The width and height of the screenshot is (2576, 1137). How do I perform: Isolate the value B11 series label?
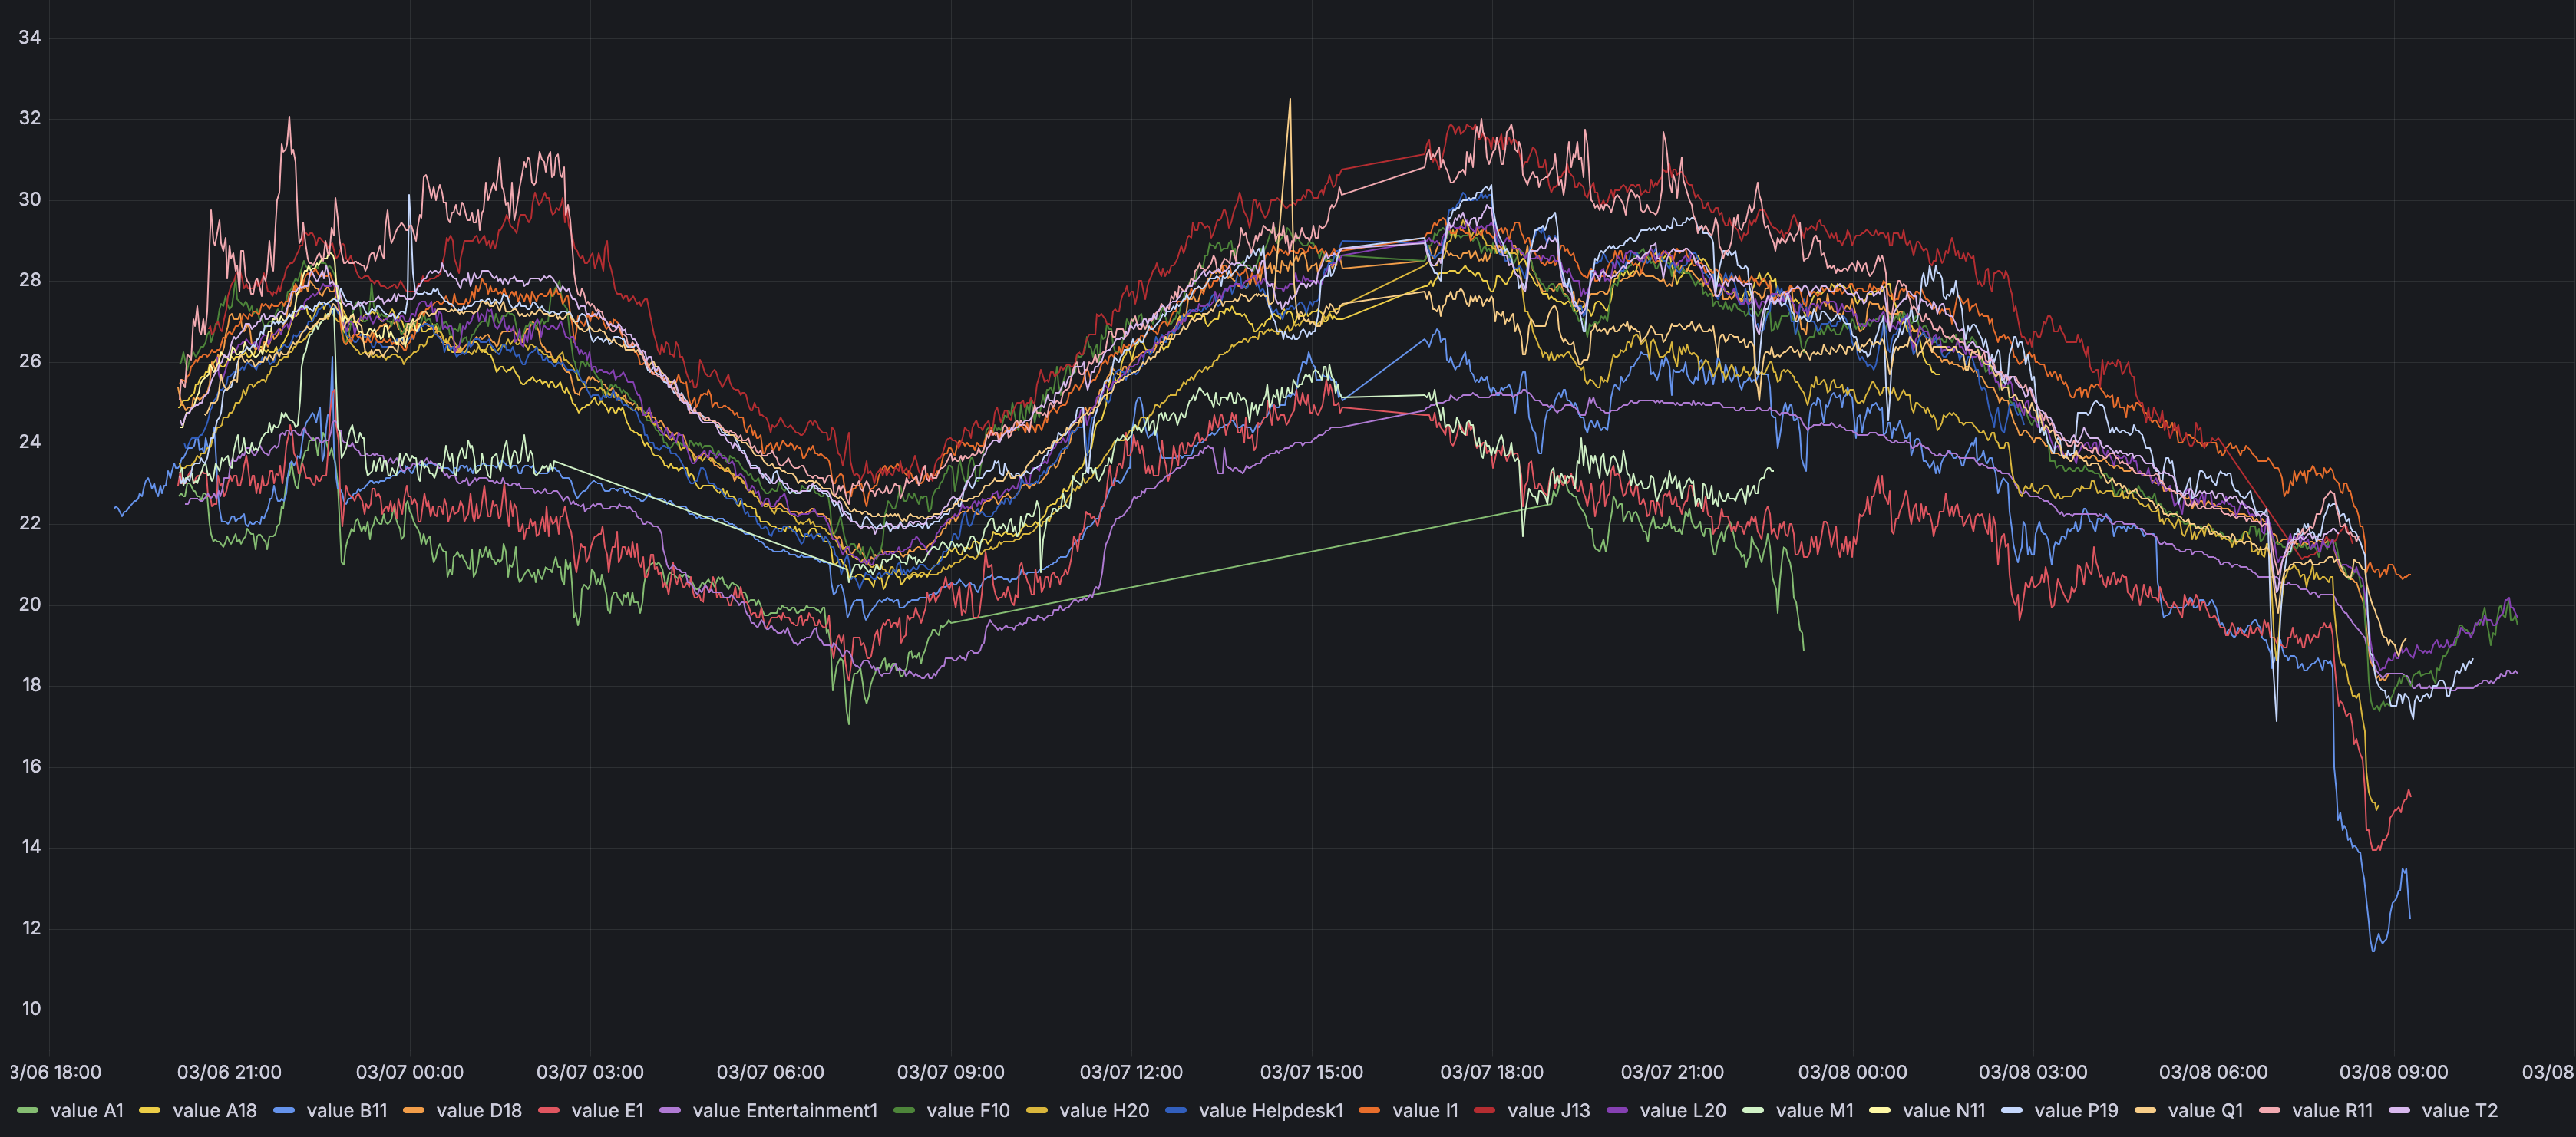coord(346,1110)
